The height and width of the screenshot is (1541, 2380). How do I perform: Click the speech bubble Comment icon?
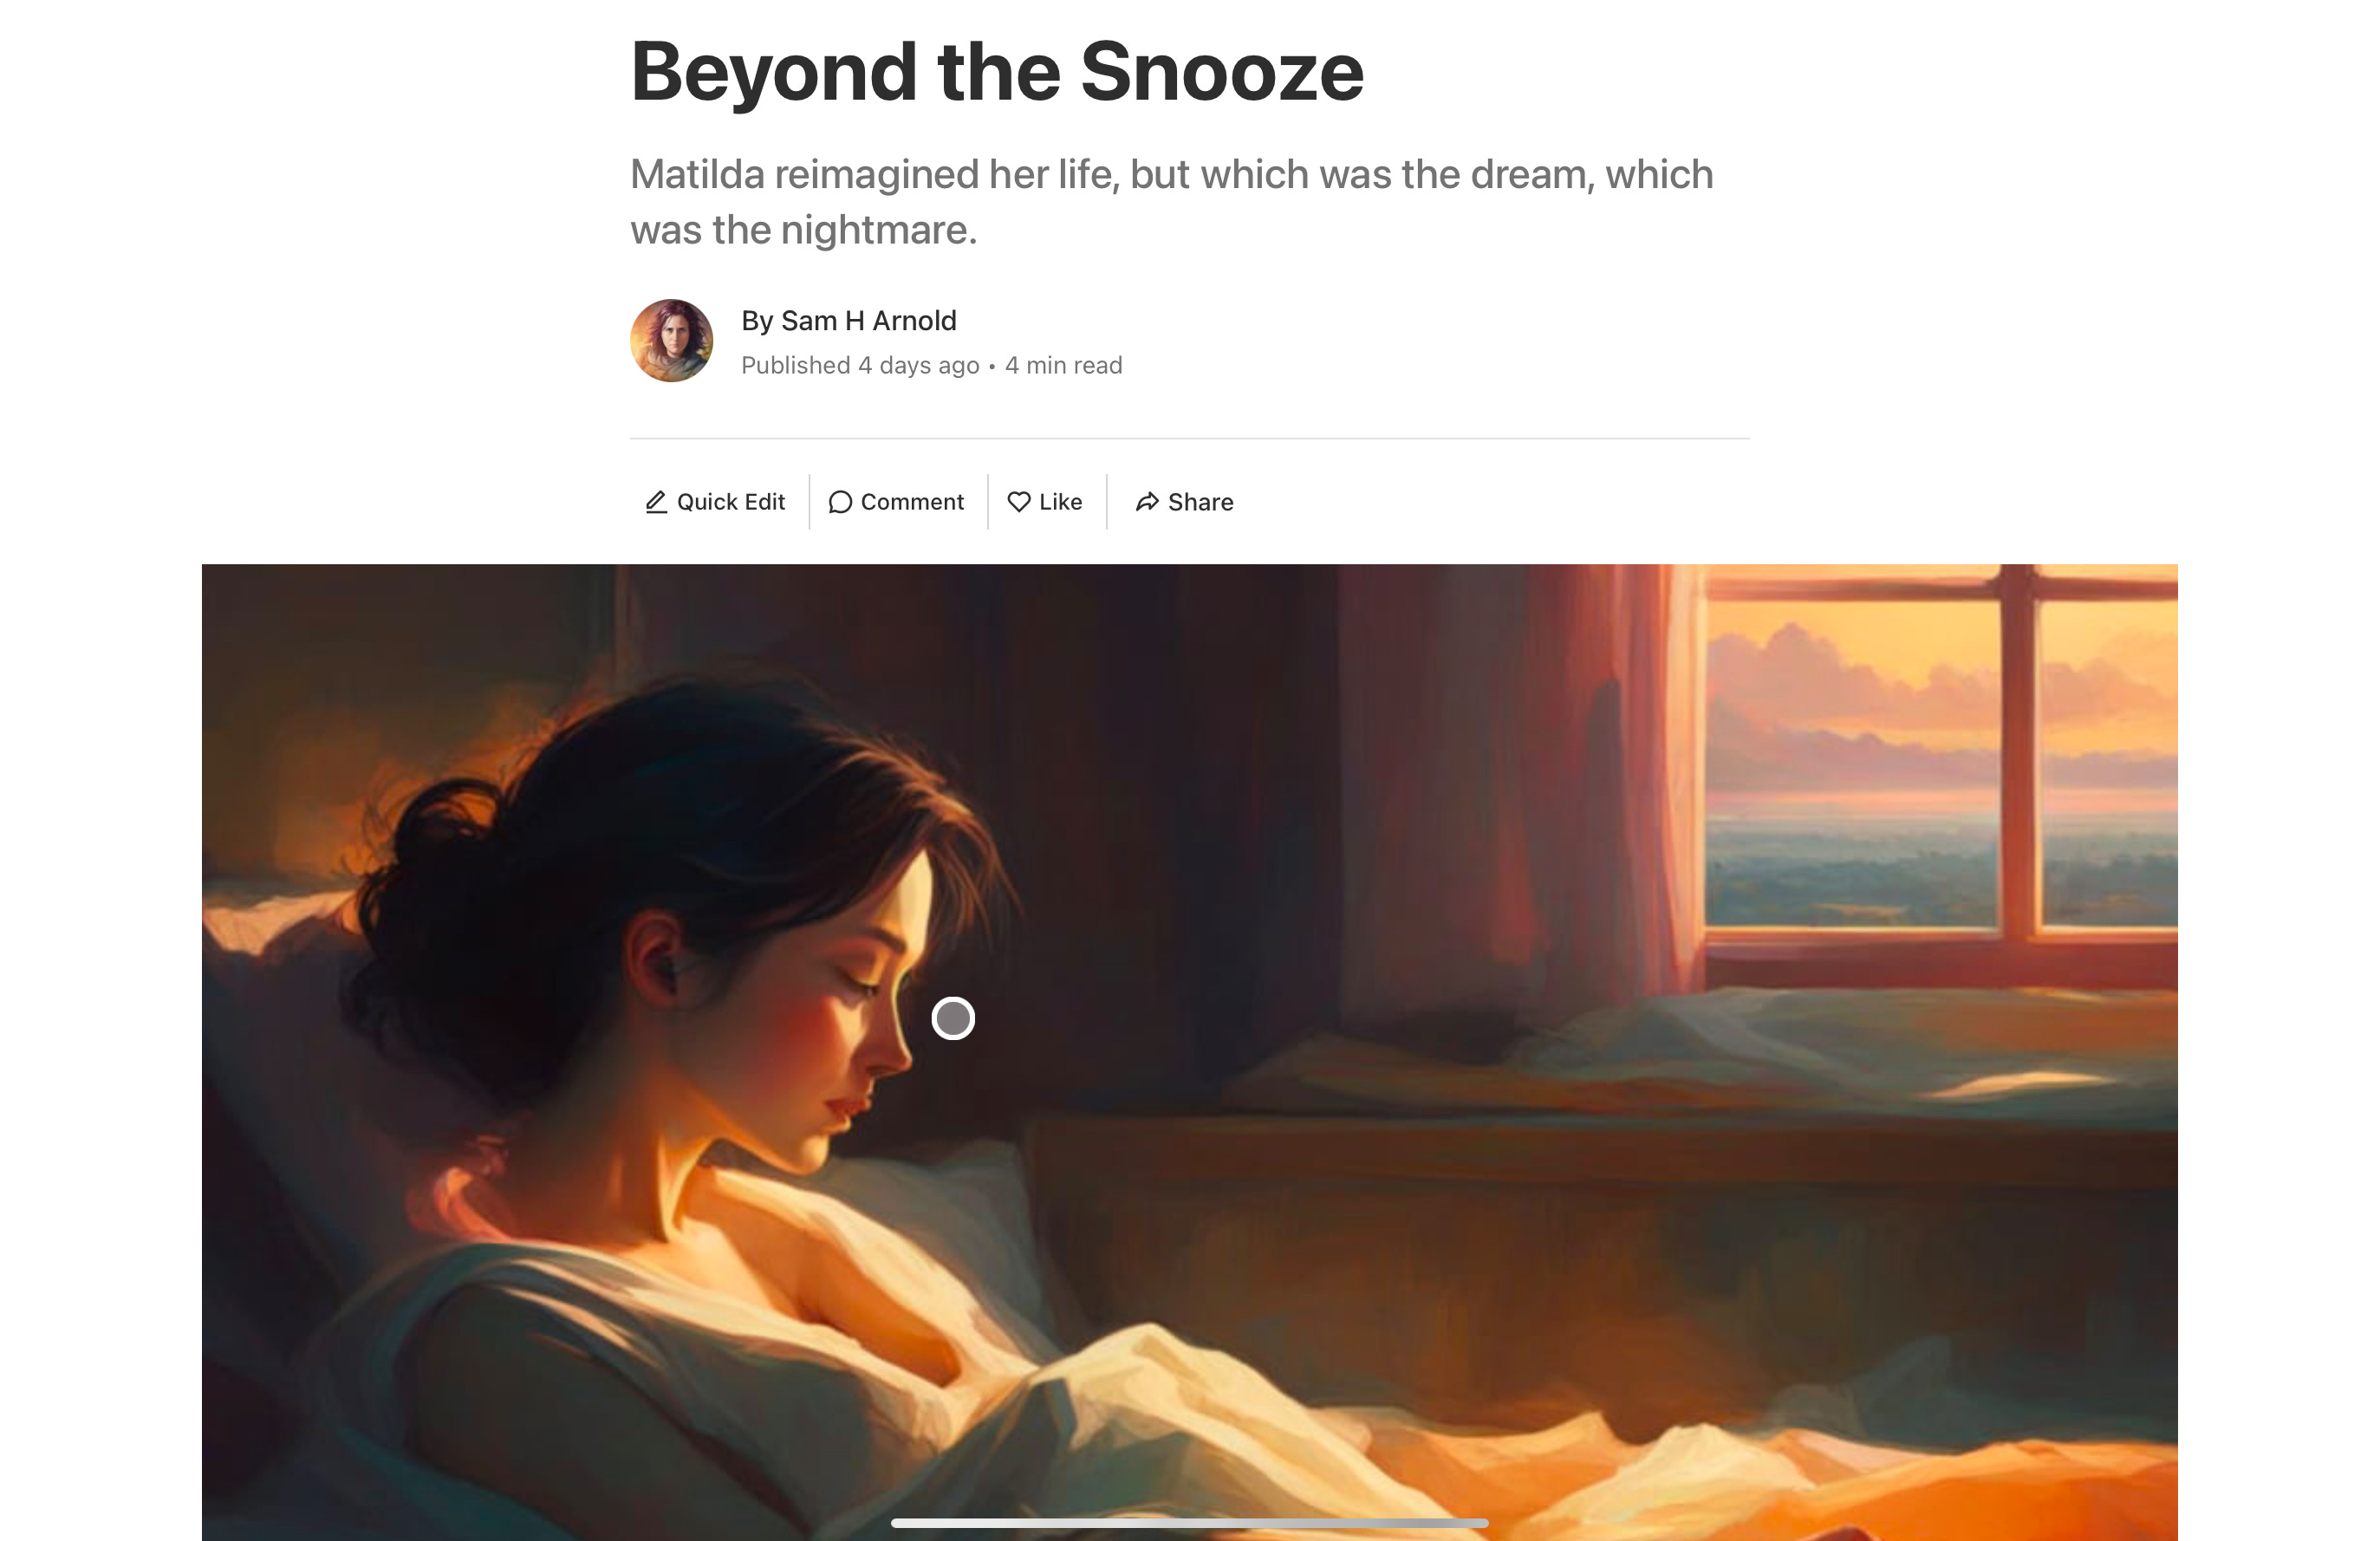pyautogui.click(x=840, y=502)
